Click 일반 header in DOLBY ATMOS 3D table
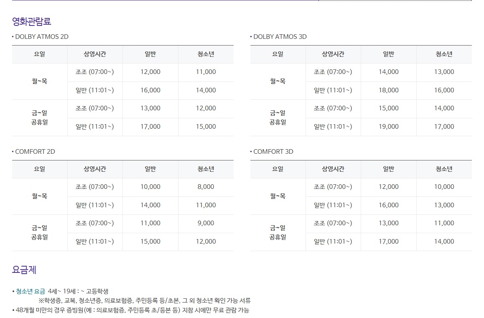This screenshot has width=484, height=318. point(389,54)
